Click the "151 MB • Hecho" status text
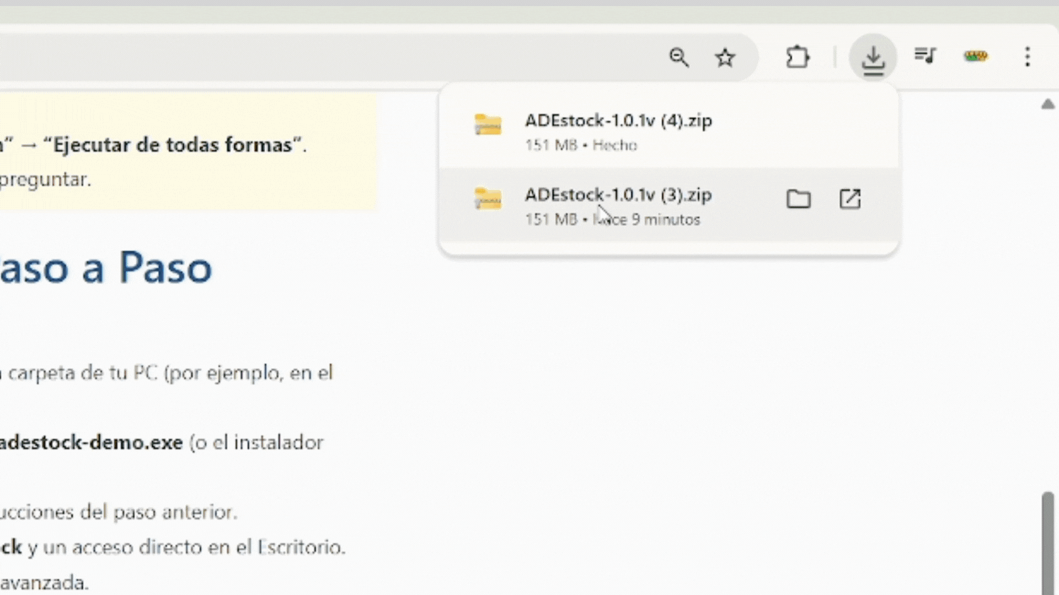The height and width of the screenshot is (595, 1059). pyautogui.click(x=581, y=145)
